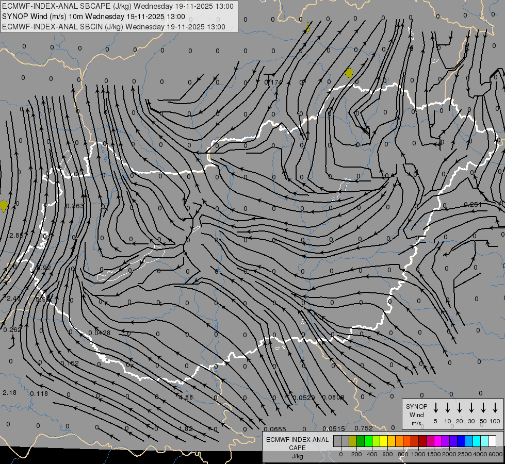Select the yellow-green swatch in CAPE legend
505x464 pixels.
[376, 441]
